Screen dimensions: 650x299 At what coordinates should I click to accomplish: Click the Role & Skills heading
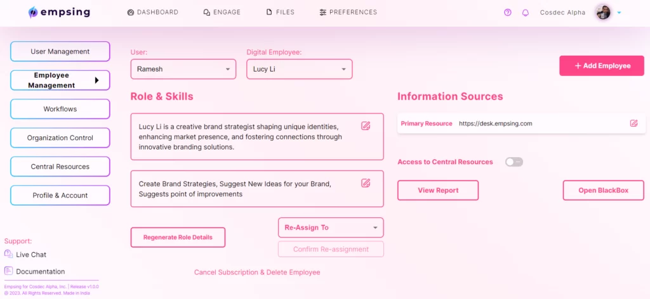(162, 96)
